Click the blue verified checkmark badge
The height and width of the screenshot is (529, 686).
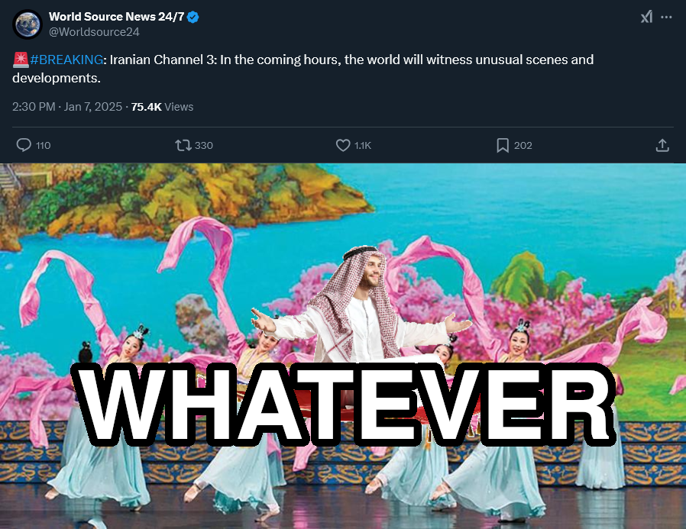pyautogui.click(x=193, y=17)
